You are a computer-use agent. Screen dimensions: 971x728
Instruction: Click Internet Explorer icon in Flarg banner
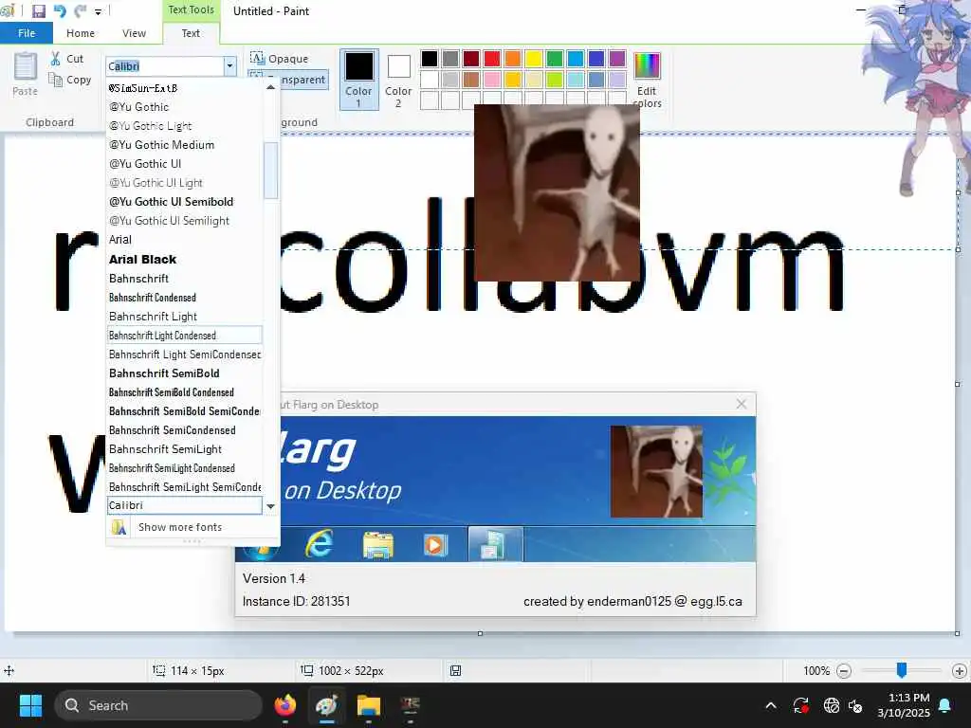pyautogui.click(x=319, y=543)
